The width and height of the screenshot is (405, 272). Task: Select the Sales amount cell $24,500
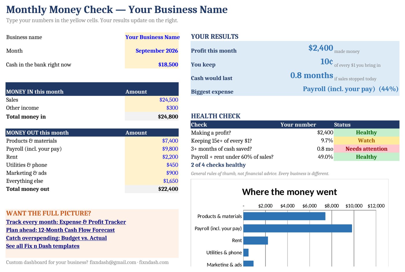[x=152, y=100]
